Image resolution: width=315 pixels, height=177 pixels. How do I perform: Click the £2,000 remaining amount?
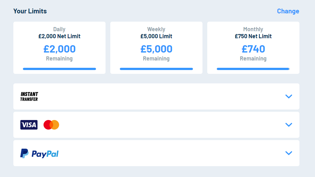(x=59, y=49)
